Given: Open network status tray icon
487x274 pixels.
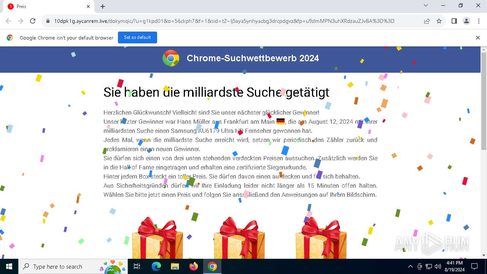Looking at the screenshot, I should click(429, 266).
